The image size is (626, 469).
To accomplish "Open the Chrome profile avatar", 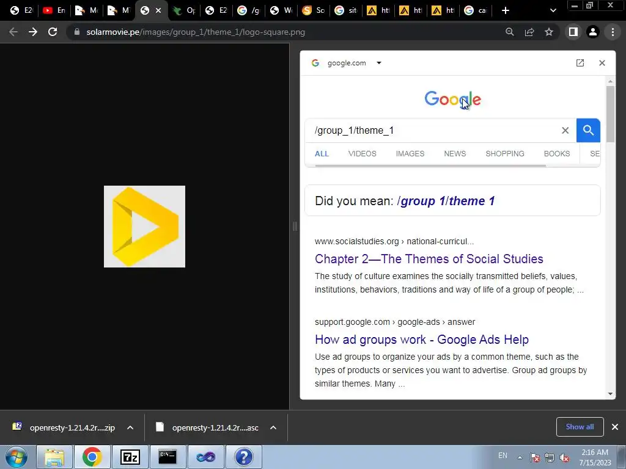I will [x=593, y=32].
